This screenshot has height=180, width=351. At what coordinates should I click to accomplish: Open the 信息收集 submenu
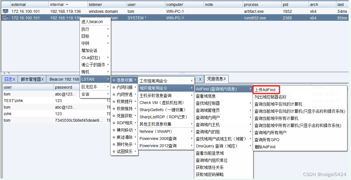[x=124, y=80]
